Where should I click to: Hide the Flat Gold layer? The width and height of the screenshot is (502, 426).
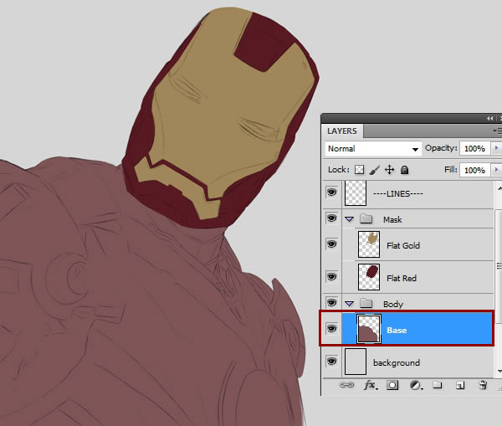[x=331, y=244]
